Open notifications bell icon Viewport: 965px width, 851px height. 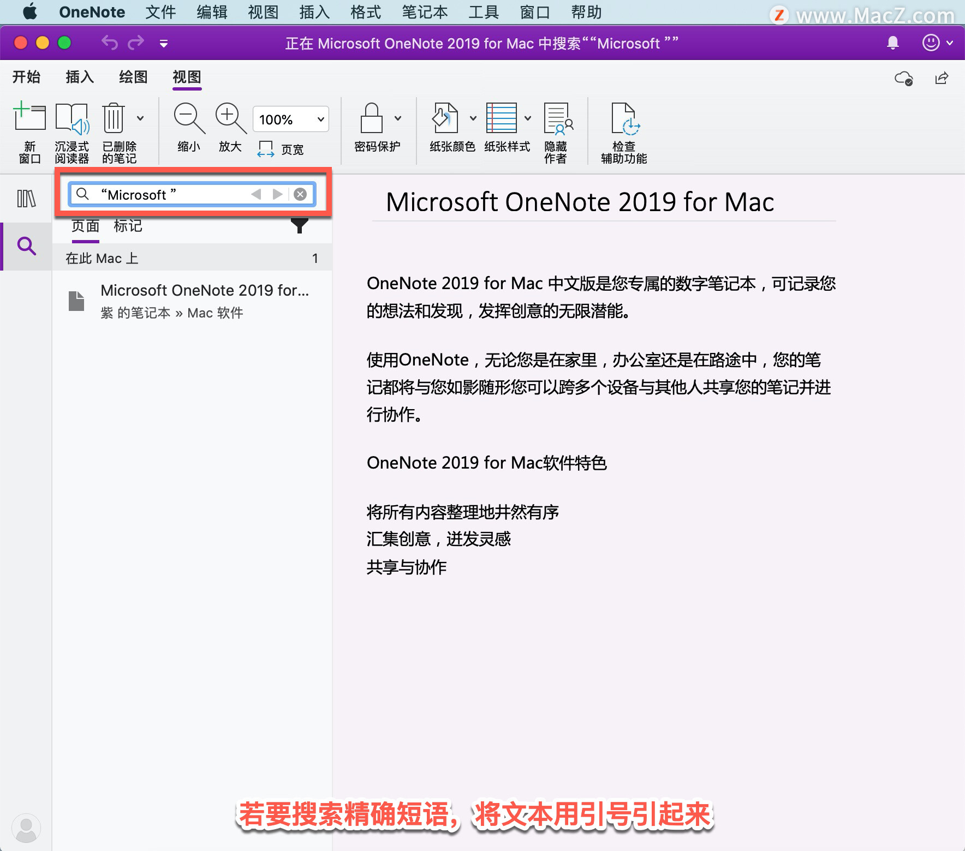pyautogui.click(x=892, y=43)
